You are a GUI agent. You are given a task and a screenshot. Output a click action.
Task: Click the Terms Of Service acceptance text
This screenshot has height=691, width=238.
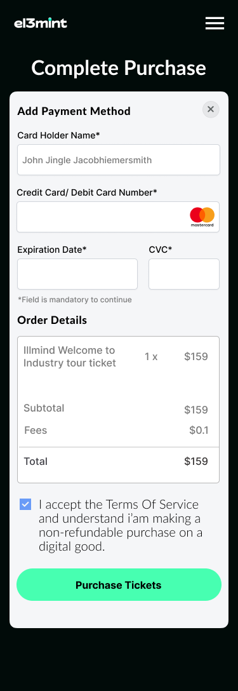(x=121, y=525)
